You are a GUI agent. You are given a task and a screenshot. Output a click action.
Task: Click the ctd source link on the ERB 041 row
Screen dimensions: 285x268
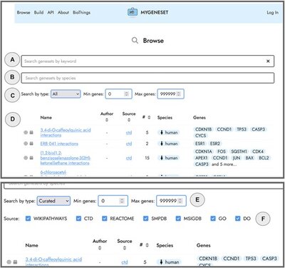pos(129,144)
